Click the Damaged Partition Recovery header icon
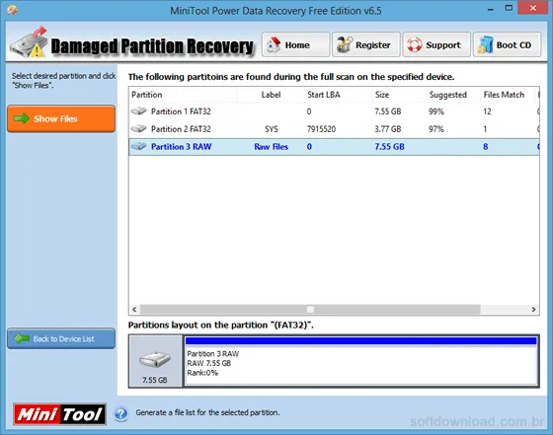This screenshot has height=435, width=553. pyautogui.click(x=29, y=42)
